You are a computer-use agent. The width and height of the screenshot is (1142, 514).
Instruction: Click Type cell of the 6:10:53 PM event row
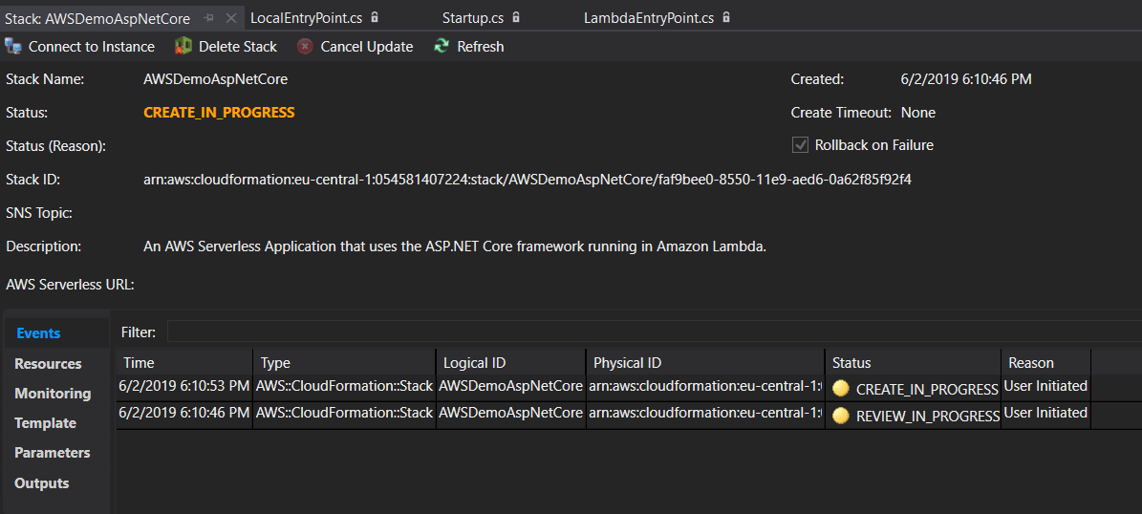pos(344,386)
